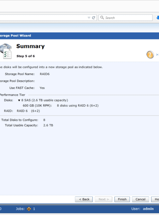Click the Finish button
Screen dimensions: 159x215
point(122,199)
